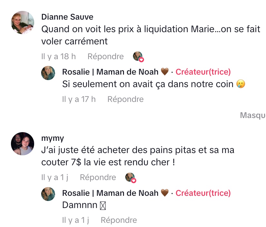Image resolution: width=266 pixels, height=227 pixels.
Task: Reply to mymy's pita bread comment
Action: tap(98, 177)
